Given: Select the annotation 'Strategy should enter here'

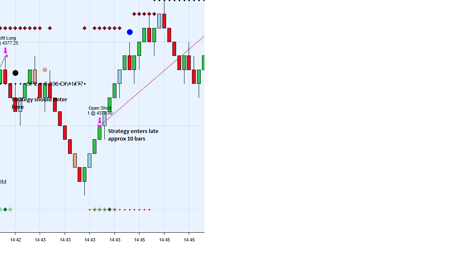Looking at the screenshot, I should coord(39,103).
